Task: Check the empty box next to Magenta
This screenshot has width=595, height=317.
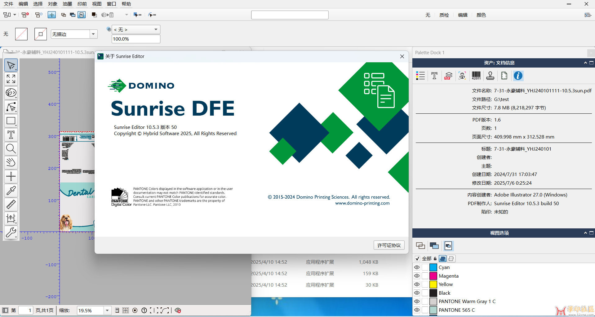Action: click(x=425, y=276)
